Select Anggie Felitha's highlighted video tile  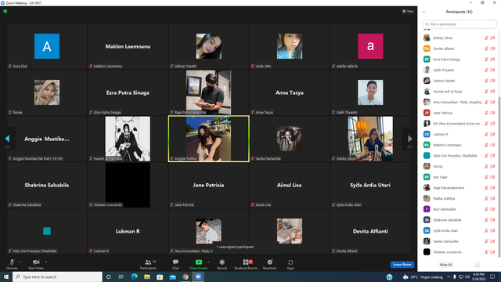point(209,139)
